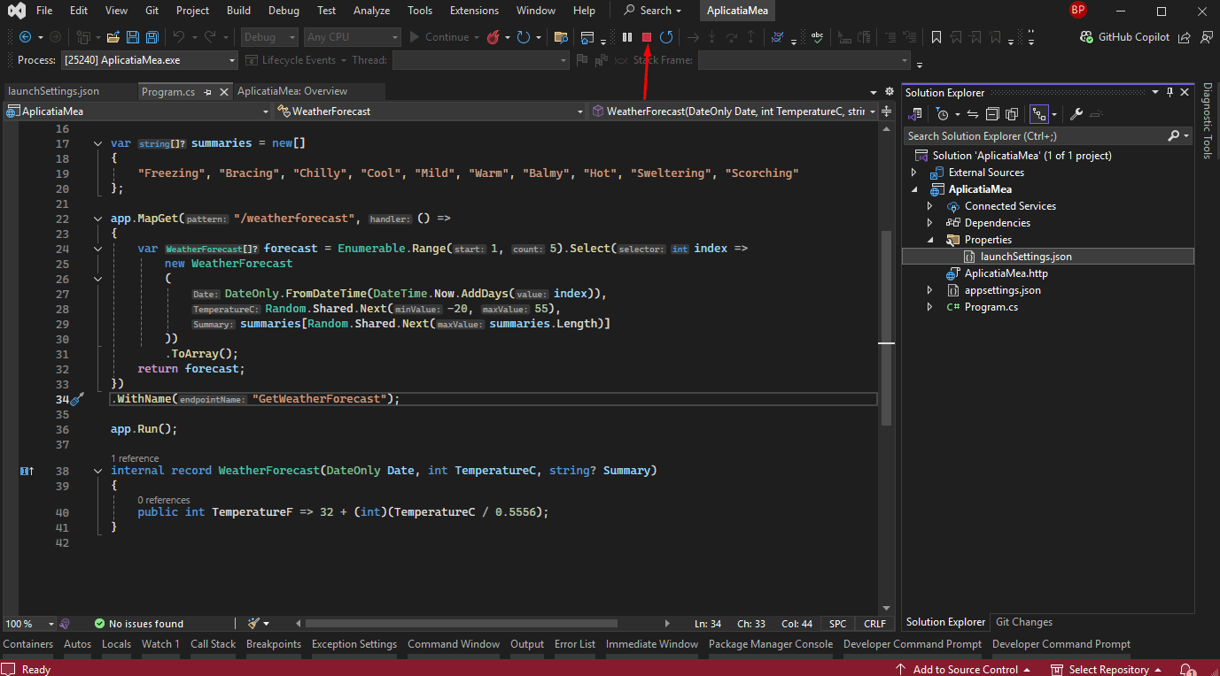Click the notifications bell in status bar
This screenshot has width=1220, height=676.
click(1187, 670)
